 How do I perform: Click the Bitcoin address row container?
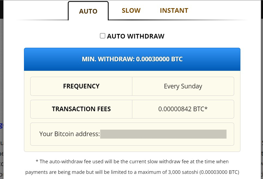click(132, 134)
